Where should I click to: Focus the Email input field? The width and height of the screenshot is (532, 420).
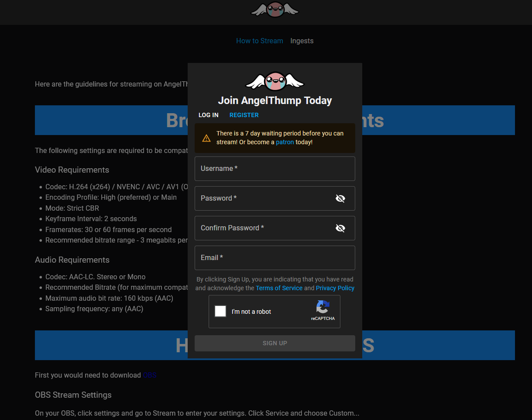(275, 258)
